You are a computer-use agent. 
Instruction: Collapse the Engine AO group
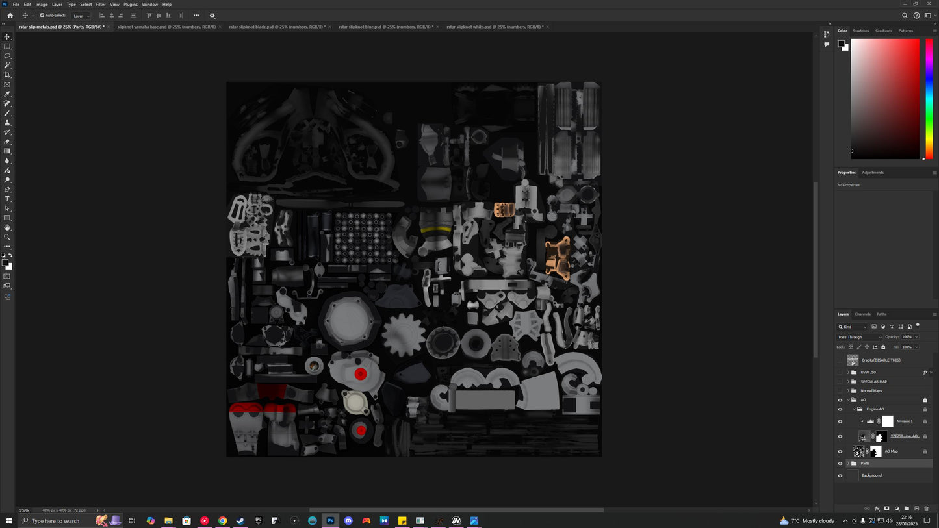853,409
